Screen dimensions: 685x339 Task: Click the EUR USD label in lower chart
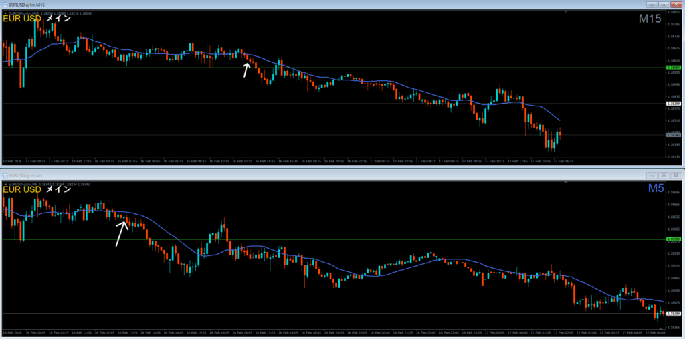pyautogui.click(x=21, y=189)
